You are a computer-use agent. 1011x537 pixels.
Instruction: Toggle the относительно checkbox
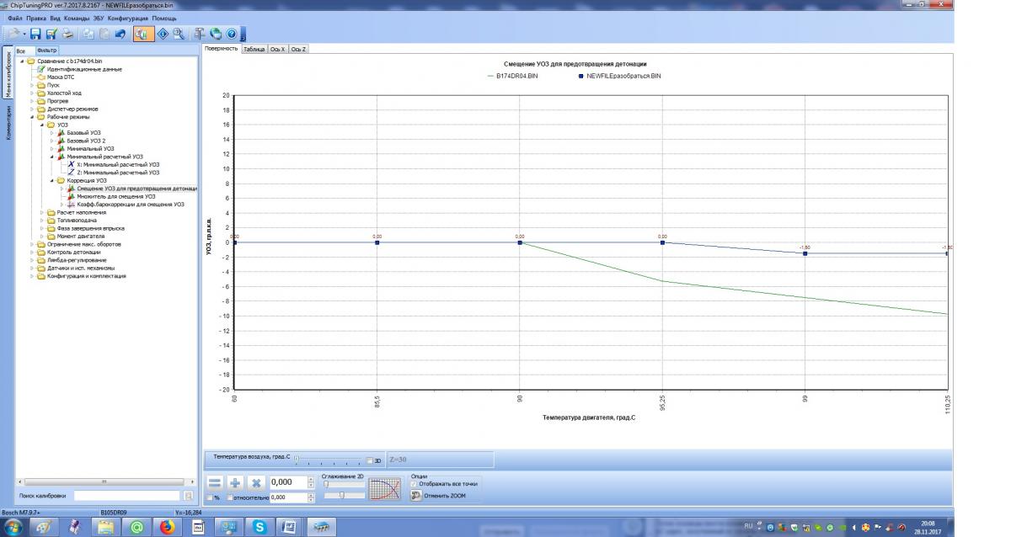click(229, 497)
